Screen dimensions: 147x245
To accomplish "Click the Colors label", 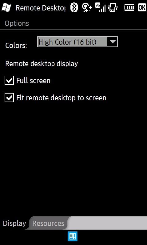I will tap(16, 46).
